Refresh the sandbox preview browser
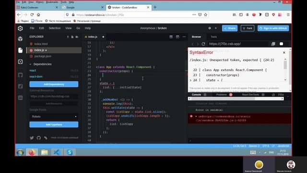This screenshot has height=173, width=307. pos(203,44)
